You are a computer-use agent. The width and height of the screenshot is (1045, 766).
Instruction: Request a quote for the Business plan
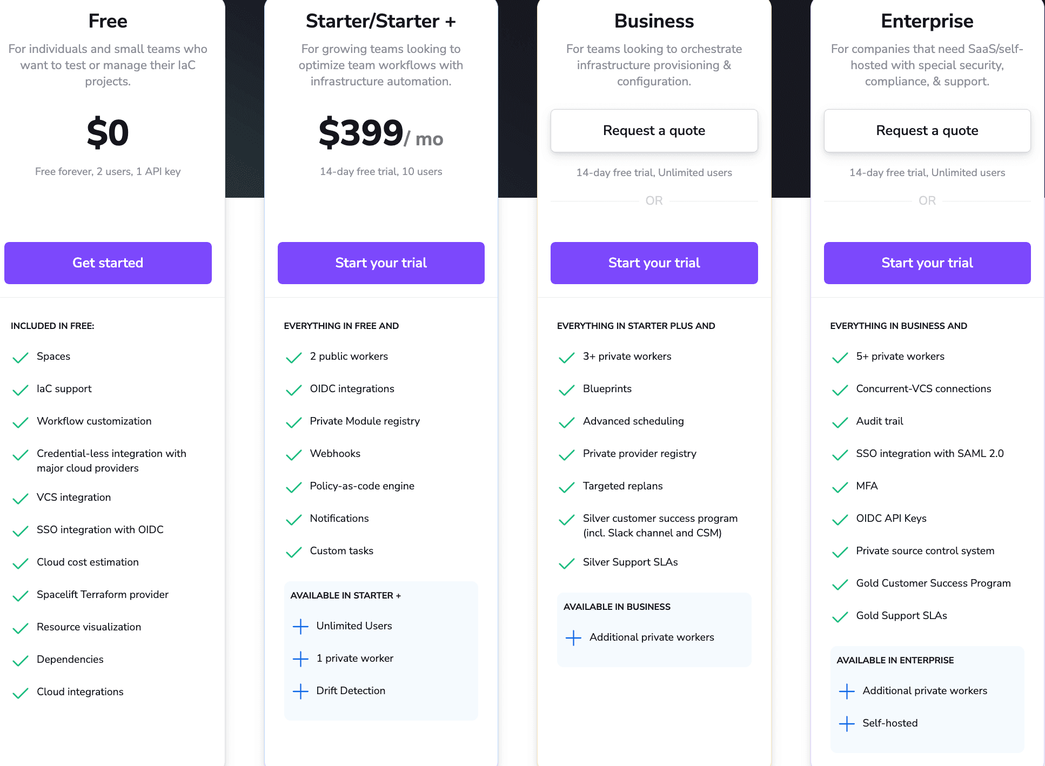[x=654, y=131]
